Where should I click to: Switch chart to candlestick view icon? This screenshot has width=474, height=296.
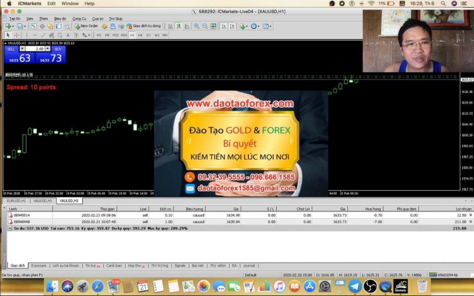tap(179, 26)
